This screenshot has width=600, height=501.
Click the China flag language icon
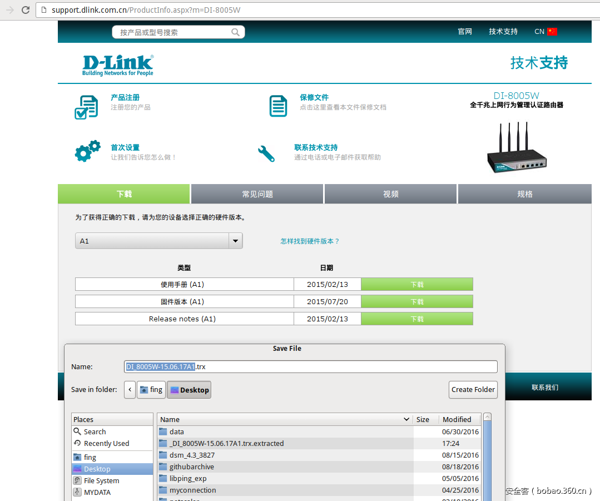(x=552, y=32)
